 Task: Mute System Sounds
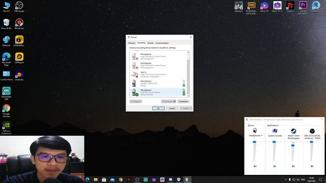click(275, 166)
